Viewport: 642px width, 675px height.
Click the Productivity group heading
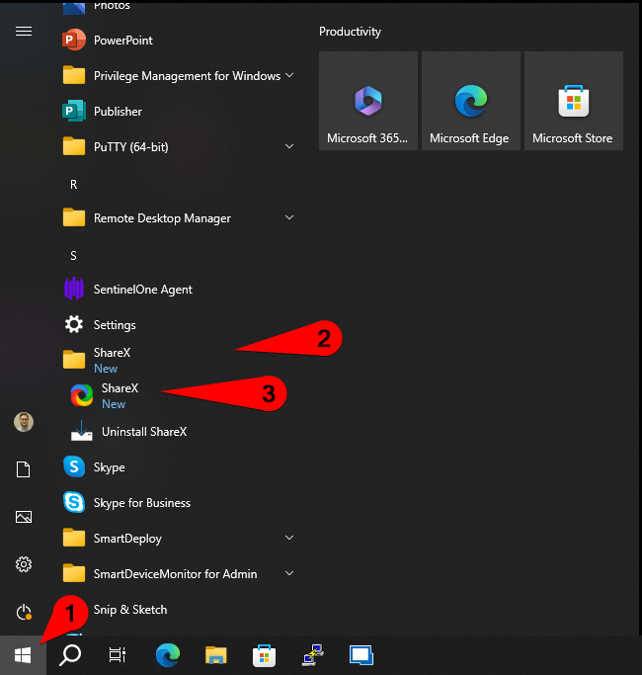tap(350, 32)
